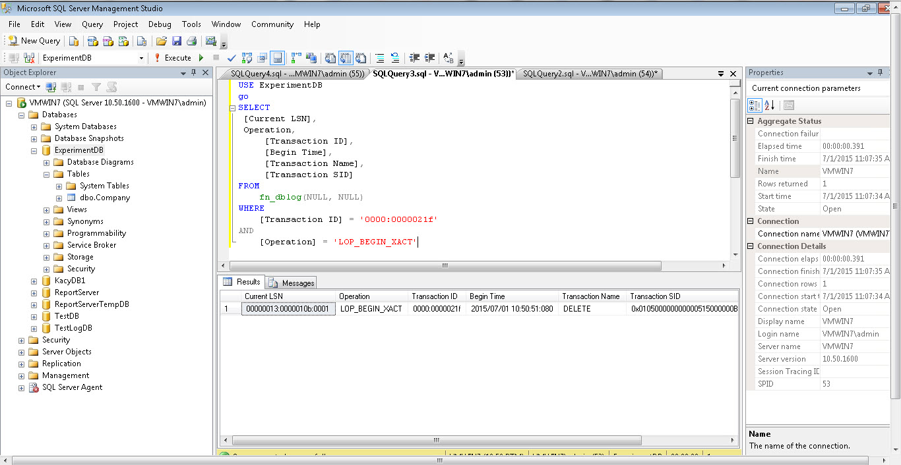Image resolution: width=901 pixels, height=465 pixels.
Task: Show Properties in Categorized view
Action: pos(755,105)
